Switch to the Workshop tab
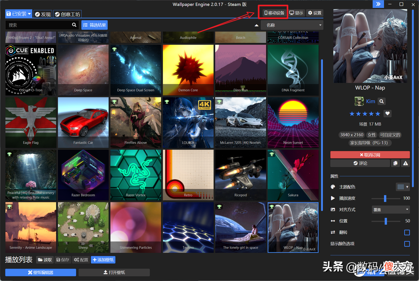Viewport: 419px width, 281px height. 68,14
